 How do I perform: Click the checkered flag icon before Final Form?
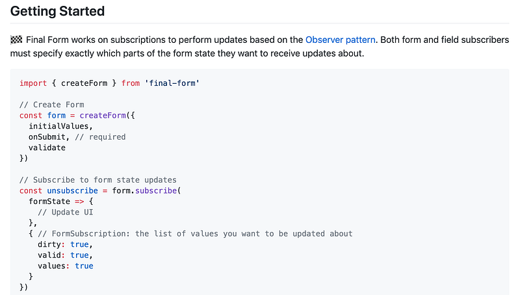point(17,40)
